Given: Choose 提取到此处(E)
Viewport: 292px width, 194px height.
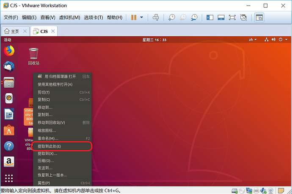Looking at the screenshot, I should pos(62,146).
